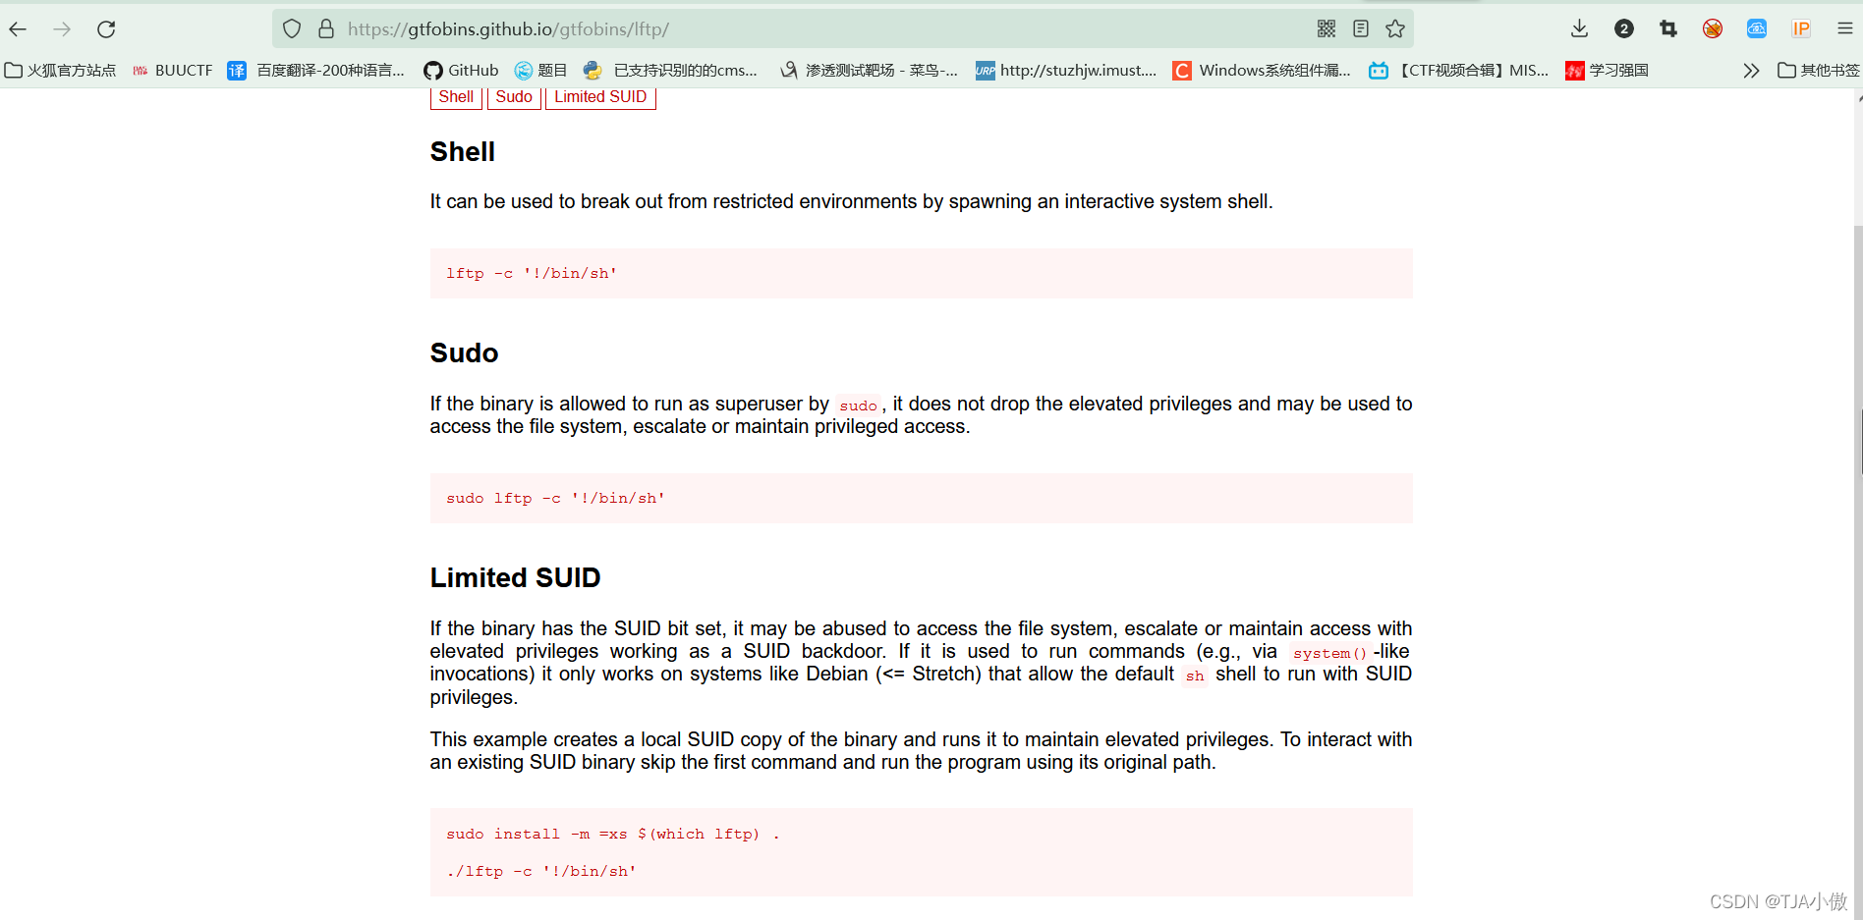The height and width of the screenshot is (920, 1863).
Task: Click the Limited SUID heading
Action: 515,578
